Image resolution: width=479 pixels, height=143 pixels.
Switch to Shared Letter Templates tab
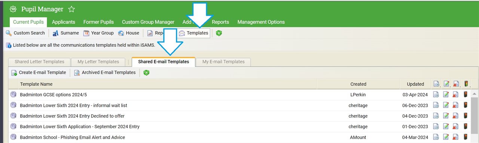(x=39, y=62)
